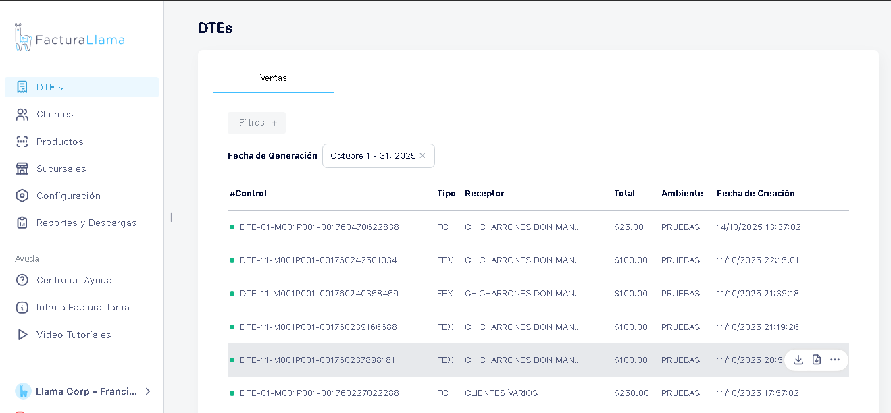Open Intro a FacturaLlama

pyautogui.click(x=82, y=307)
